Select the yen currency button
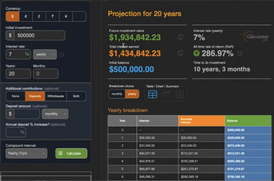274x181 pixels. coord(66,16)
